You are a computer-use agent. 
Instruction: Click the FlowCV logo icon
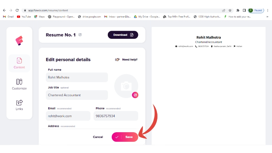19,41
